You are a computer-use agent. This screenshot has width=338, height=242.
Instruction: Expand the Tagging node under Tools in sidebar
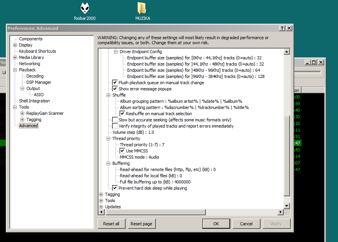22,120
